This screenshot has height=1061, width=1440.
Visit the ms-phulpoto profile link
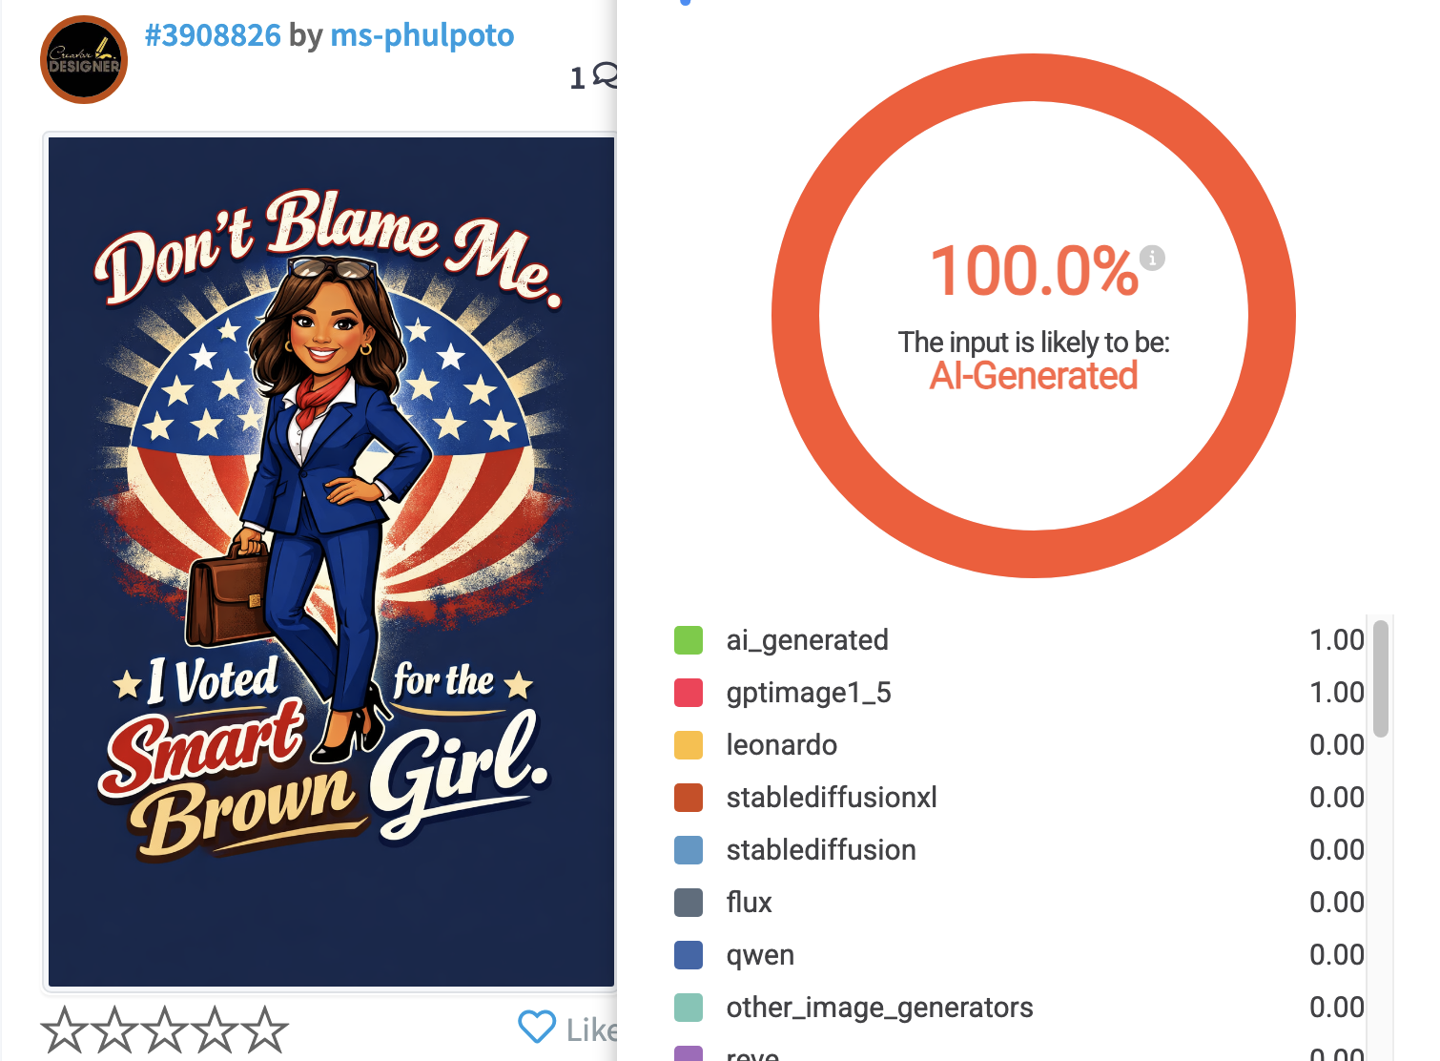(x=422, y=35)
